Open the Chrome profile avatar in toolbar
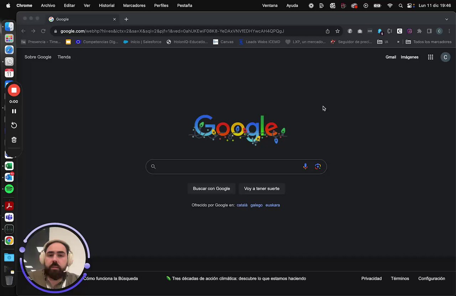Screen dimensions: 456x296 click(439, 31)
